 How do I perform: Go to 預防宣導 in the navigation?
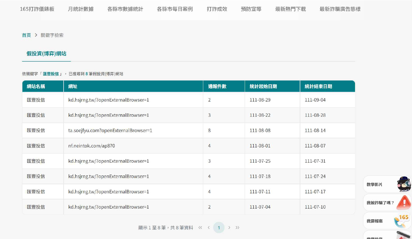pos(251,9)
